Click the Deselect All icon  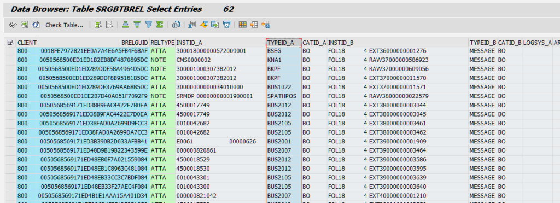coord(109,25)
